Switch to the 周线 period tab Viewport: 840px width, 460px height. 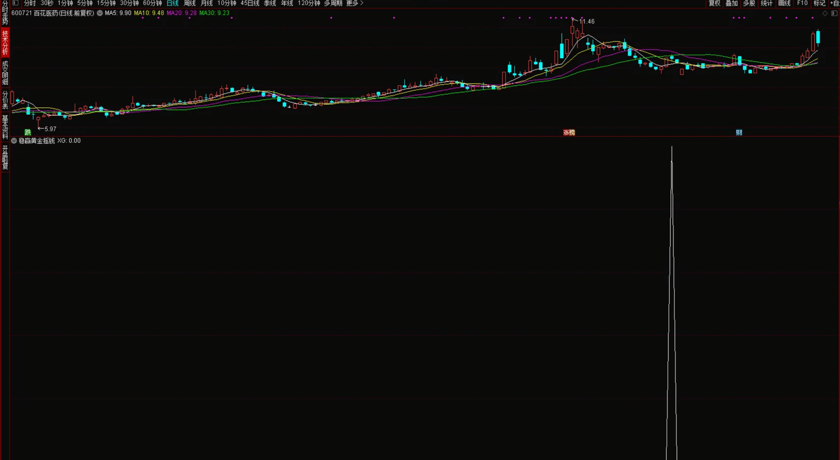(x=189, y=3)
